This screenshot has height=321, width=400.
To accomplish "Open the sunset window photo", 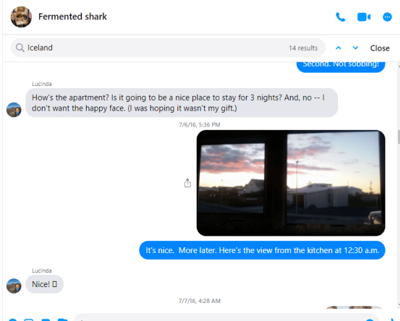I will click(x=291, y=183).
